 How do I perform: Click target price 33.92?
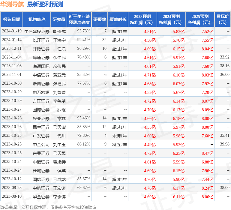225,57
